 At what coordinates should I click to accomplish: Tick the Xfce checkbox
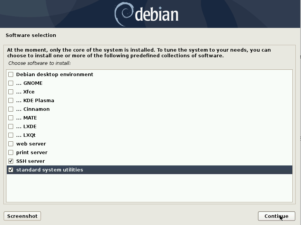(11, 92)
